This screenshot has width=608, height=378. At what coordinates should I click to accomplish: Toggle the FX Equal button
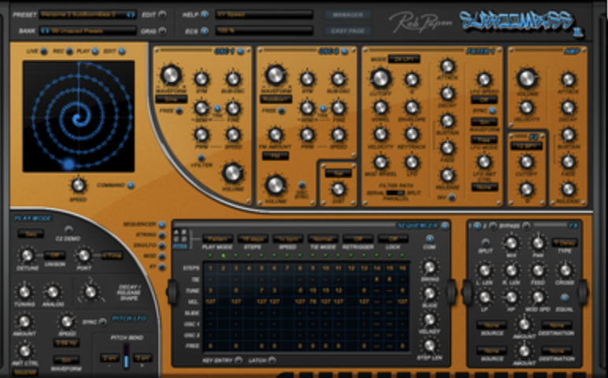565,298
